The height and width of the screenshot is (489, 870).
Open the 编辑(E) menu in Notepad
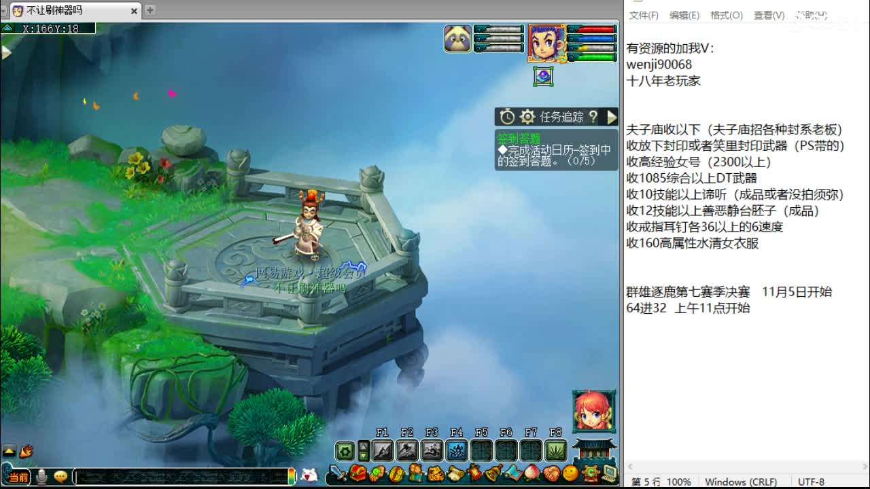[x=684, y=15]
